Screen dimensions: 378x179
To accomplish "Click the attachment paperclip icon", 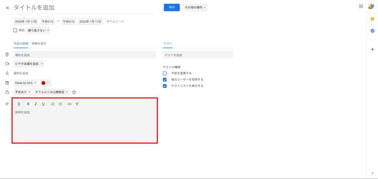I will coord(19,104).
